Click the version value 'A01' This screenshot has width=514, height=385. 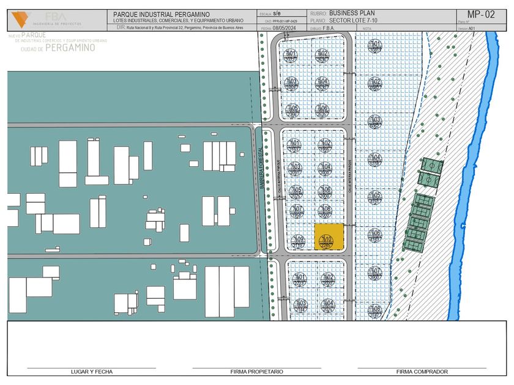[471, 29]
